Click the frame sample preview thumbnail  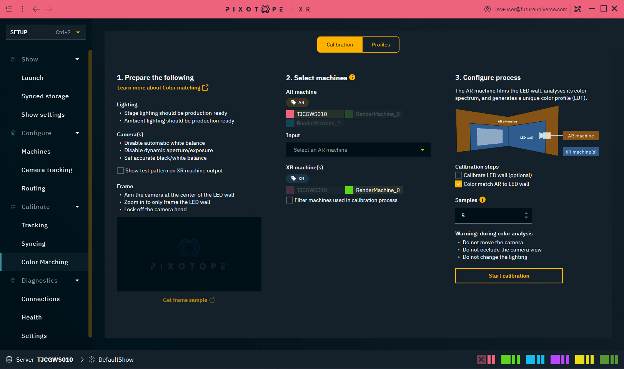coord(189,254)
